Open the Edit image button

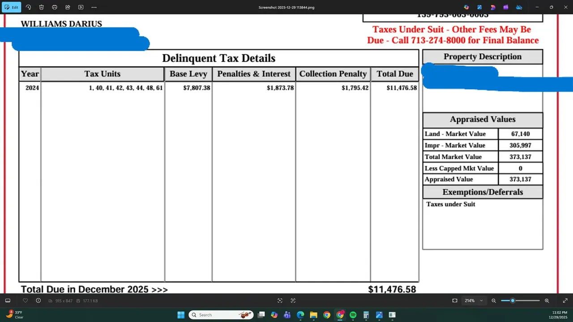coord(12,7)
